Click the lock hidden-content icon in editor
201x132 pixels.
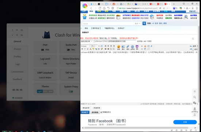pos(145,46)
